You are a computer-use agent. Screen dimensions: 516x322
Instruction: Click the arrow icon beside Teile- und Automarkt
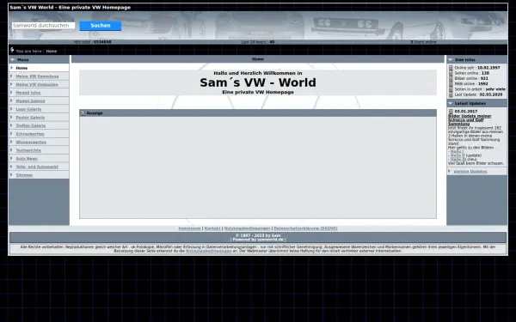[x=11, y=167]
